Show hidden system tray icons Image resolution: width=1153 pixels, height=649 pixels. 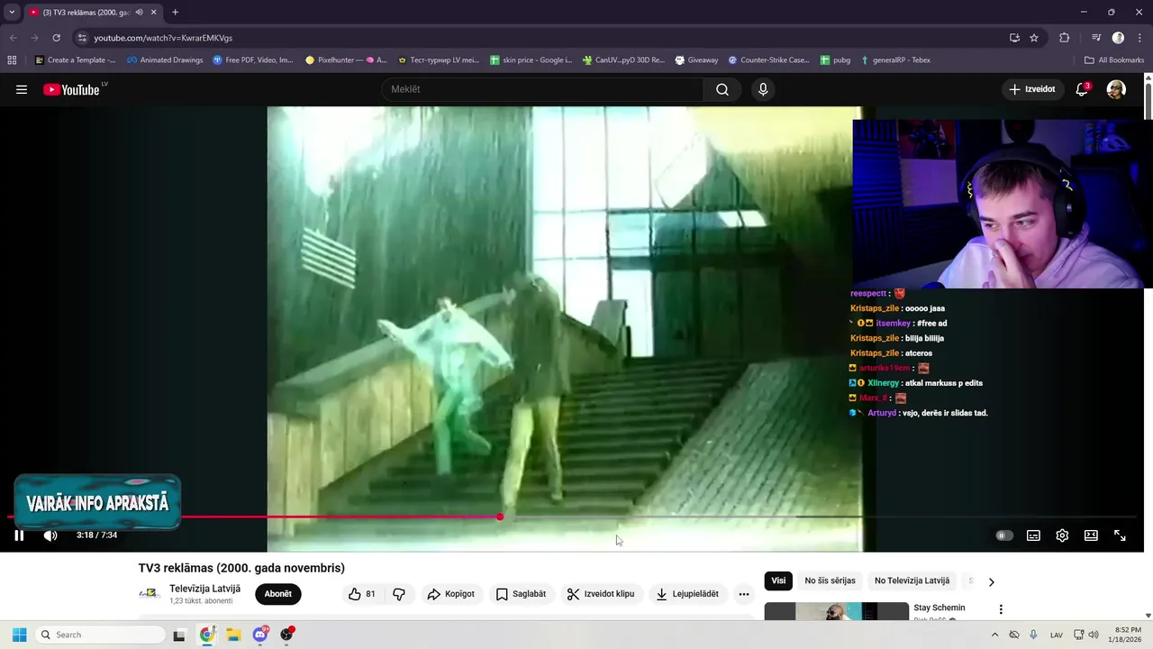tap(994, 635)
